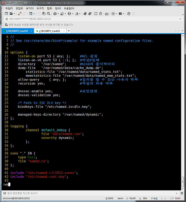
Task: Click the compose bar terminal icon
Action: click(5, 193)
